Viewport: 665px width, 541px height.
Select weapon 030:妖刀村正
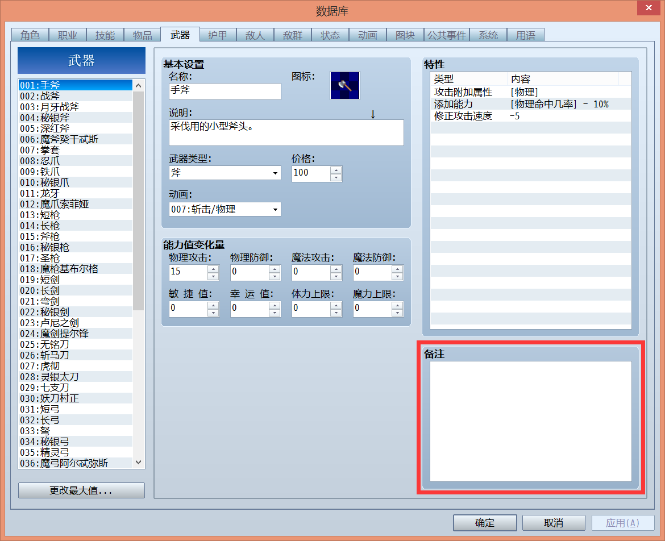(76, 398)
